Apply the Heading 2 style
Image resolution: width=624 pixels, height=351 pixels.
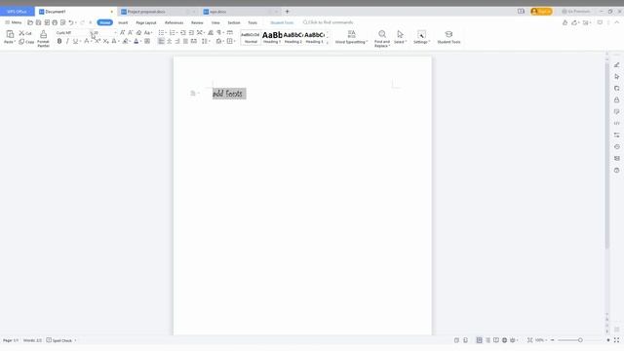tap(292, 37)
